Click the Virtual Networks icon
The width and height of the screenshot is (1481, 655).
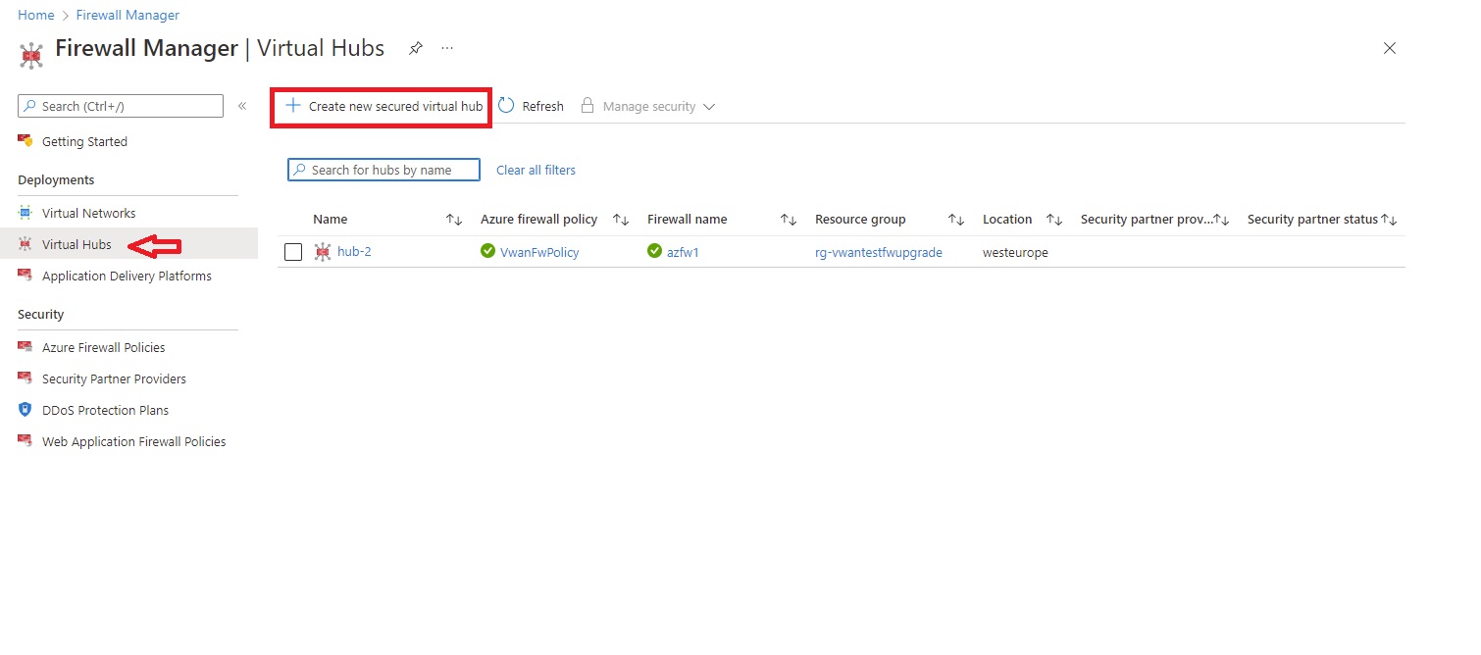click(26, 213)
